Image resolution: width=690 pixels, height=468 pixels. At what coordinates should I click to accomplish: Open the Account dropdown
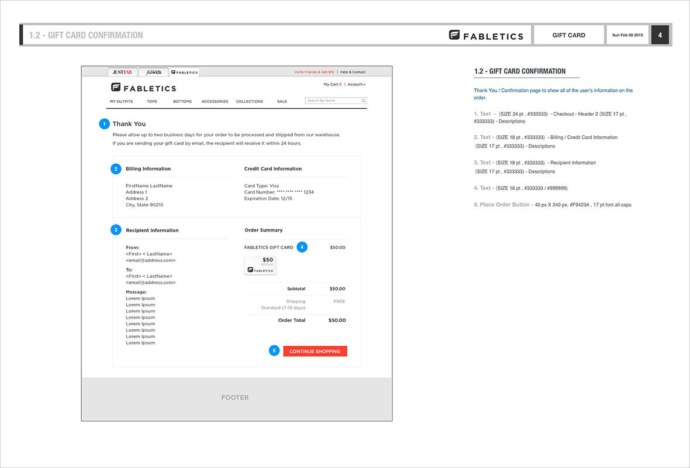point(357,84)
